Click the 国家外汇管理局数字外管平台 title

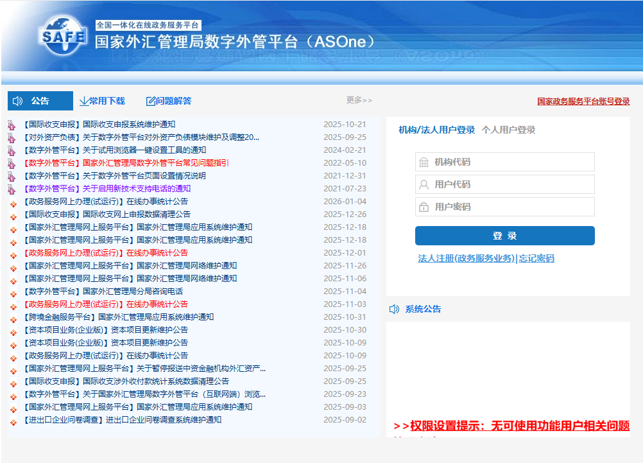point(235,42)
